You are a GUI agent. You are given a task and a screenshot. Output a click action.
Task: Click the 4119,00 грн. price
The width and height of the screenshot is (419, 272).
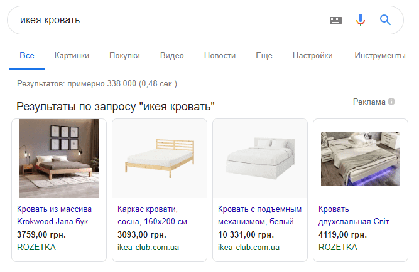(342, 234)
